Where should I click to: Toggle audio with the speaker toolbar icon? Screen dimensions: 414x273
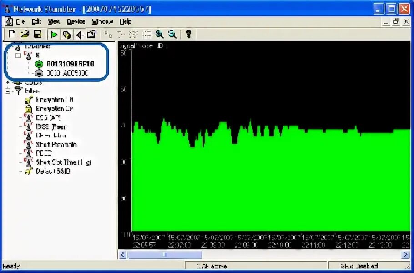80,35
